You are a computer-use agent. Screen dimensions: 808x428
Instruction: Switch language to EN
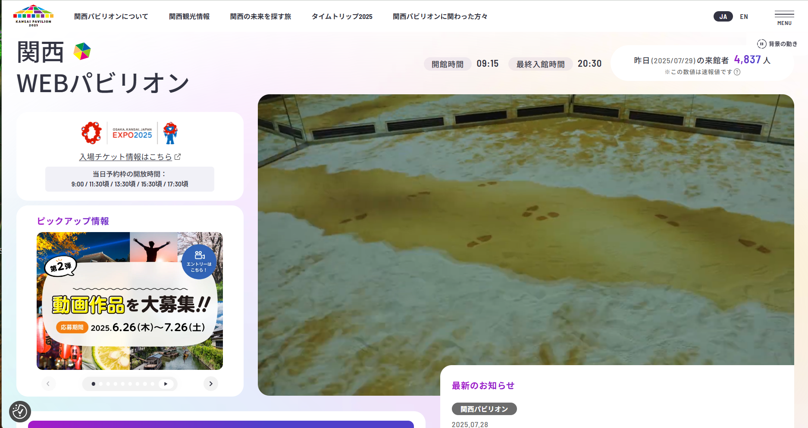click(744, 17)
